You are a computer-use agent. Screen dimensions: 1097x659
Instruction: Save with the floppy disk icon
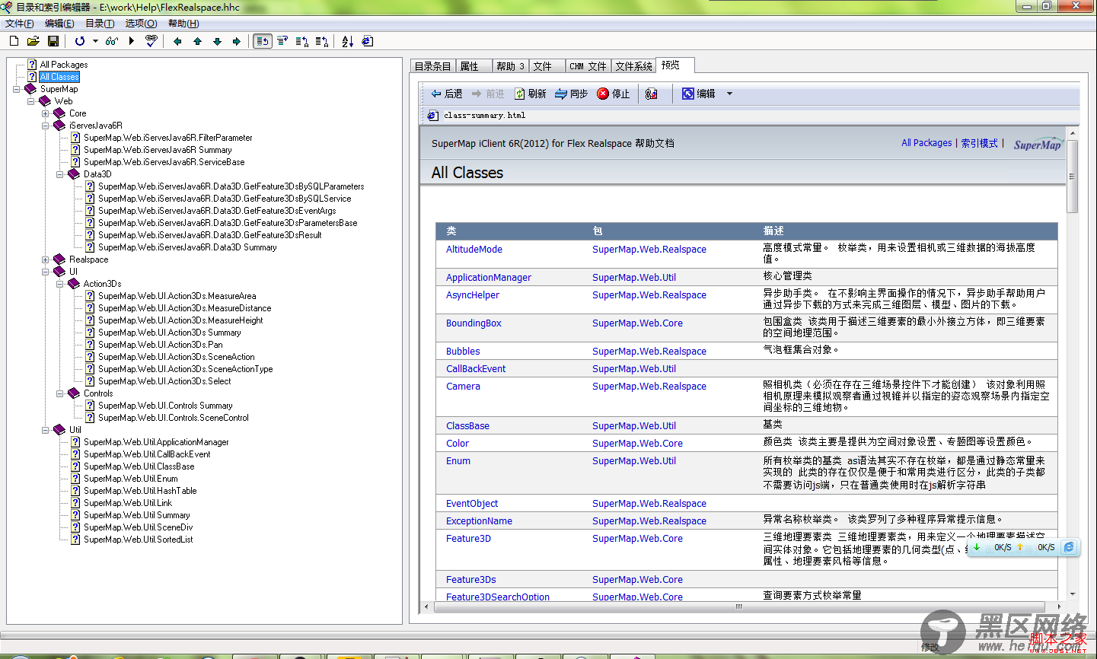pos(53,41)
